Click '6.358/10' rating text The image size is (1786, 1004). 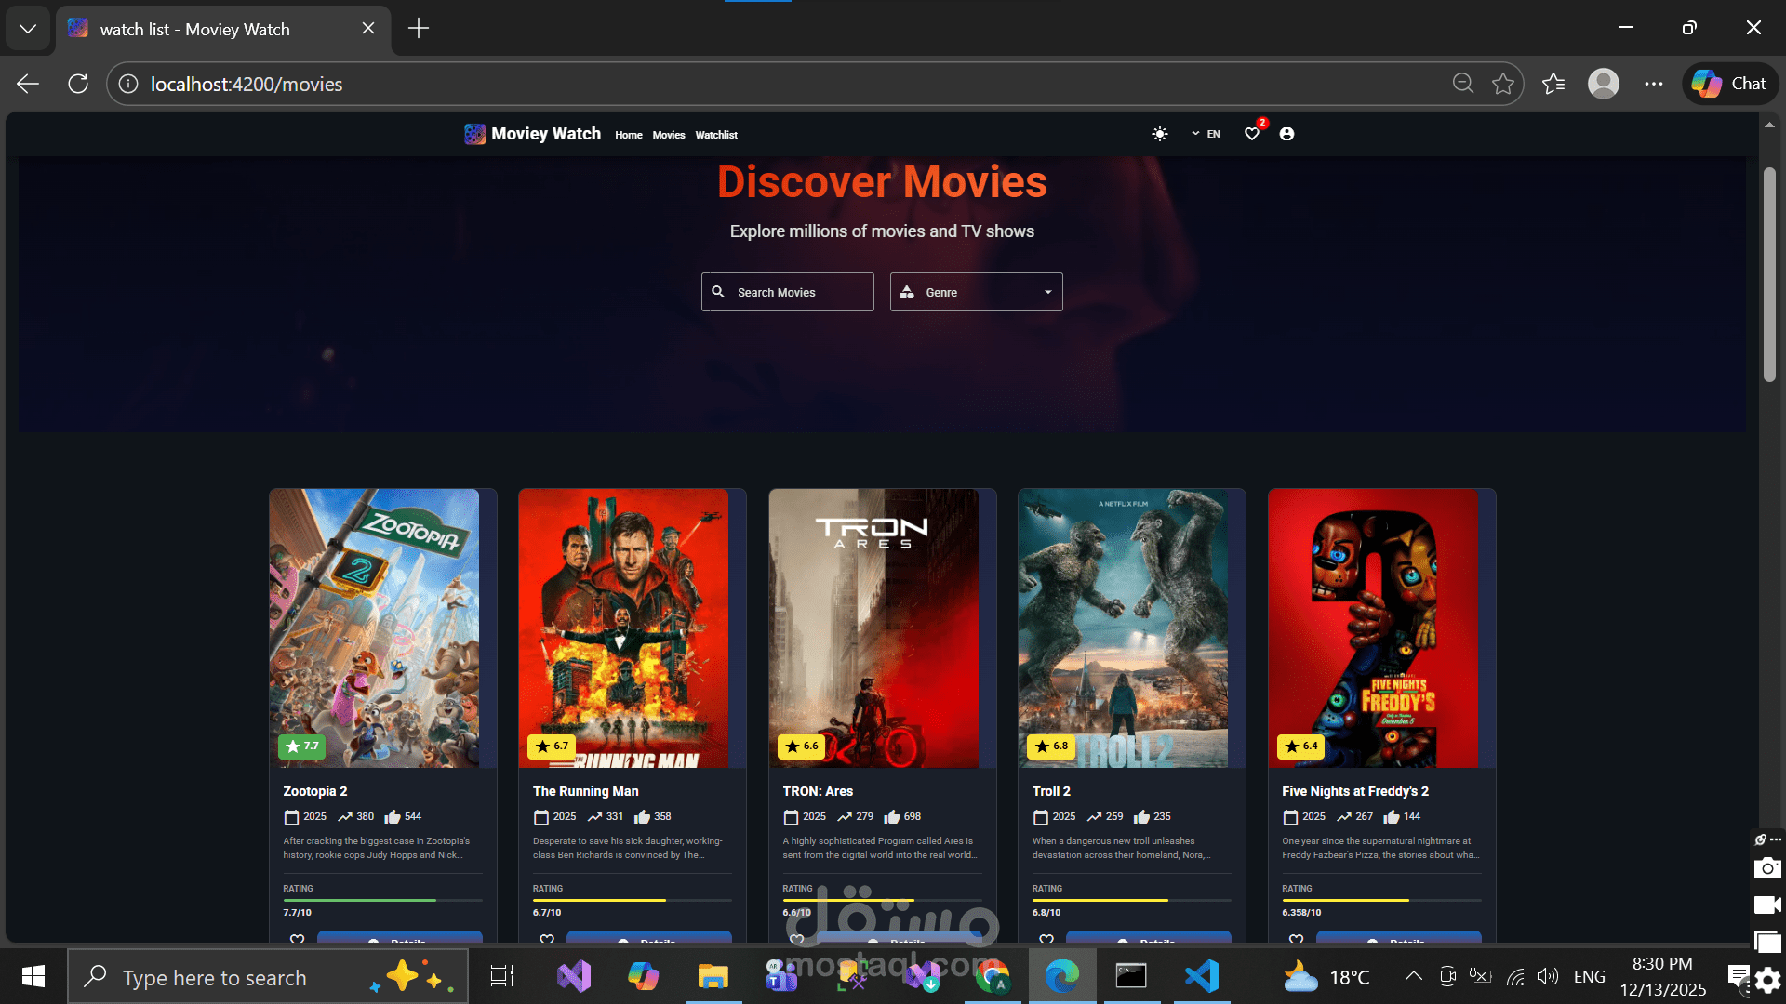pyautogui.click(x=1301, y=913)
